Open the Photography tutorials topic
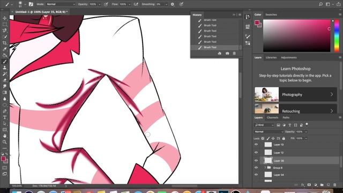The width and height of the screenshot is (343, 193). 296,94
